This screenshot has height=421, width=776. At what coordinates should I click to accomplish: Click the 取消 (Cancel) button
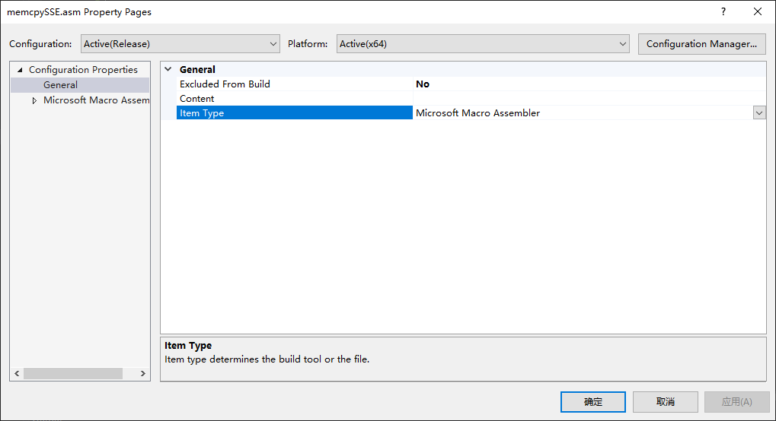pos(665,402)
